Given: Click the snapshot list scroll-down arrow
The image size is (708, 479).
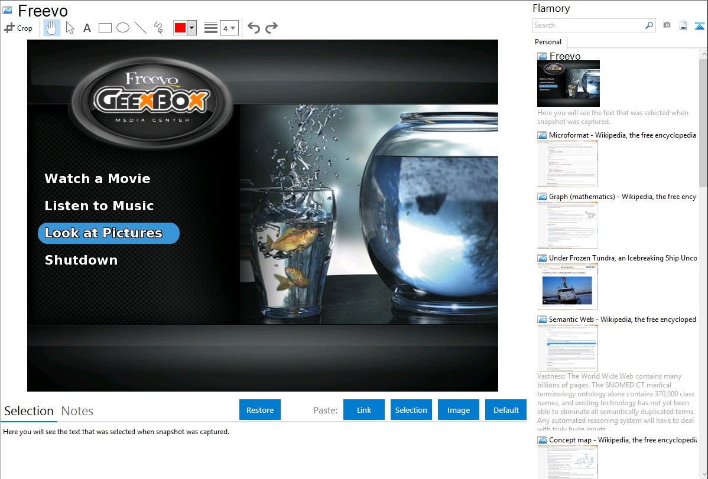Looking at the screenshot, I should coord(703,474).
